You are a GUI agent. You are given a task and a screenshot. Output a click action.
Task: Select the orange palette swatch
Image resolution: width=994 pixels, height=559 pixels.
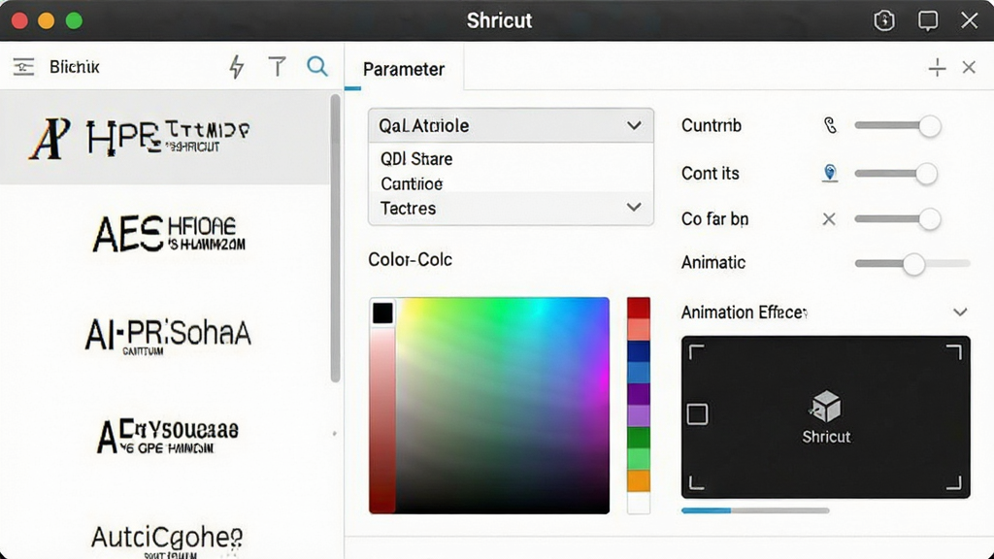(x=639, y=480)
